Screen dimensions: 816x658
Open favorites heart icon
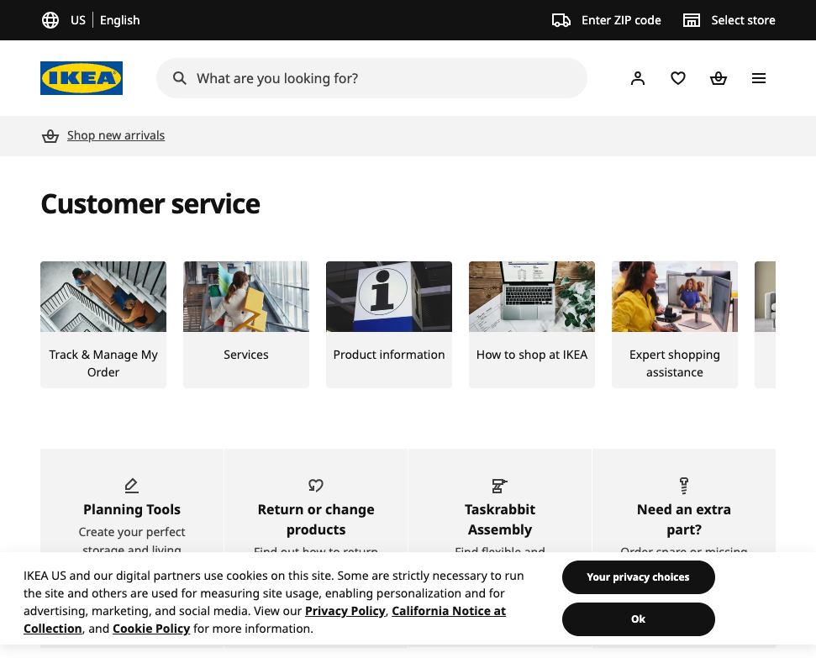click(x=677, y=78)
